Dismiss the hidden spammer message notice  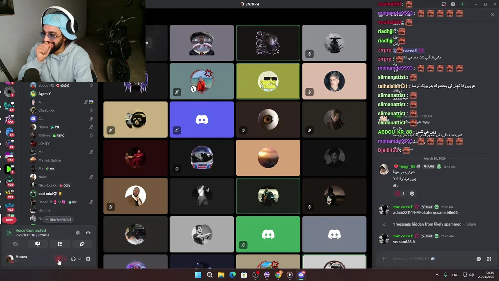pos(384,224)
